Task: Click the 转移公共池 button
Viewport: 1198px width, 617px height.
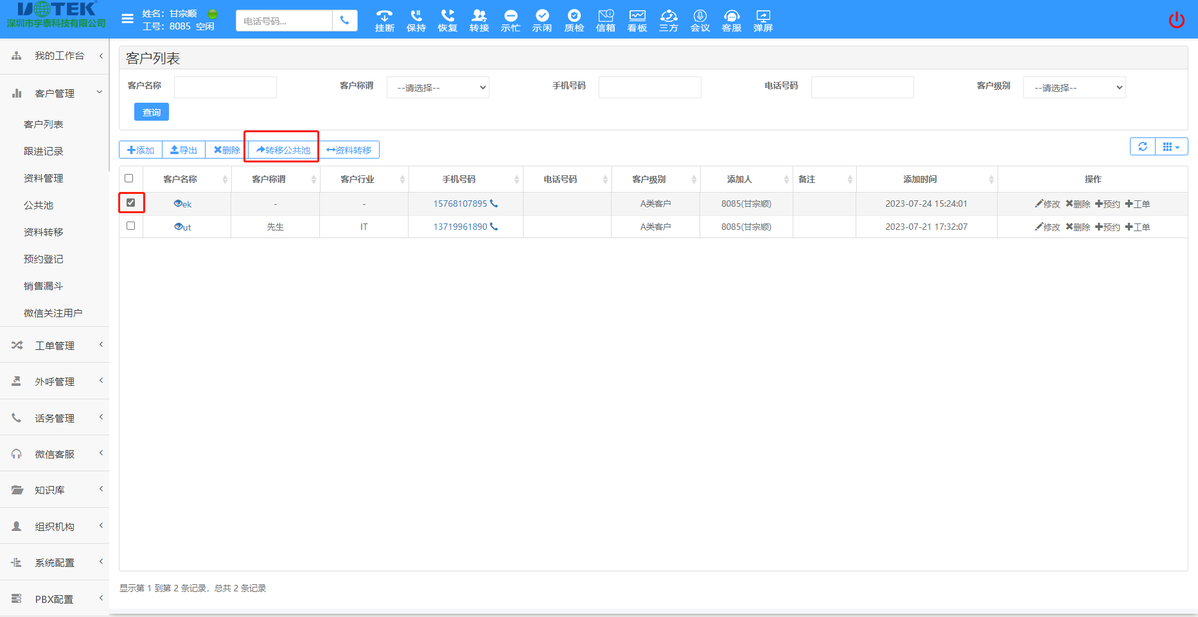Action: [283, 150]
